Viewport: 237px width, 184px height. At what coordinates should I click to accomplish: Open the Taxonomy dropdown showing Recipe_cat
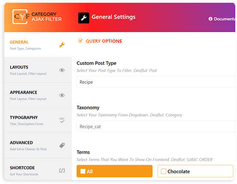[156, 126]
